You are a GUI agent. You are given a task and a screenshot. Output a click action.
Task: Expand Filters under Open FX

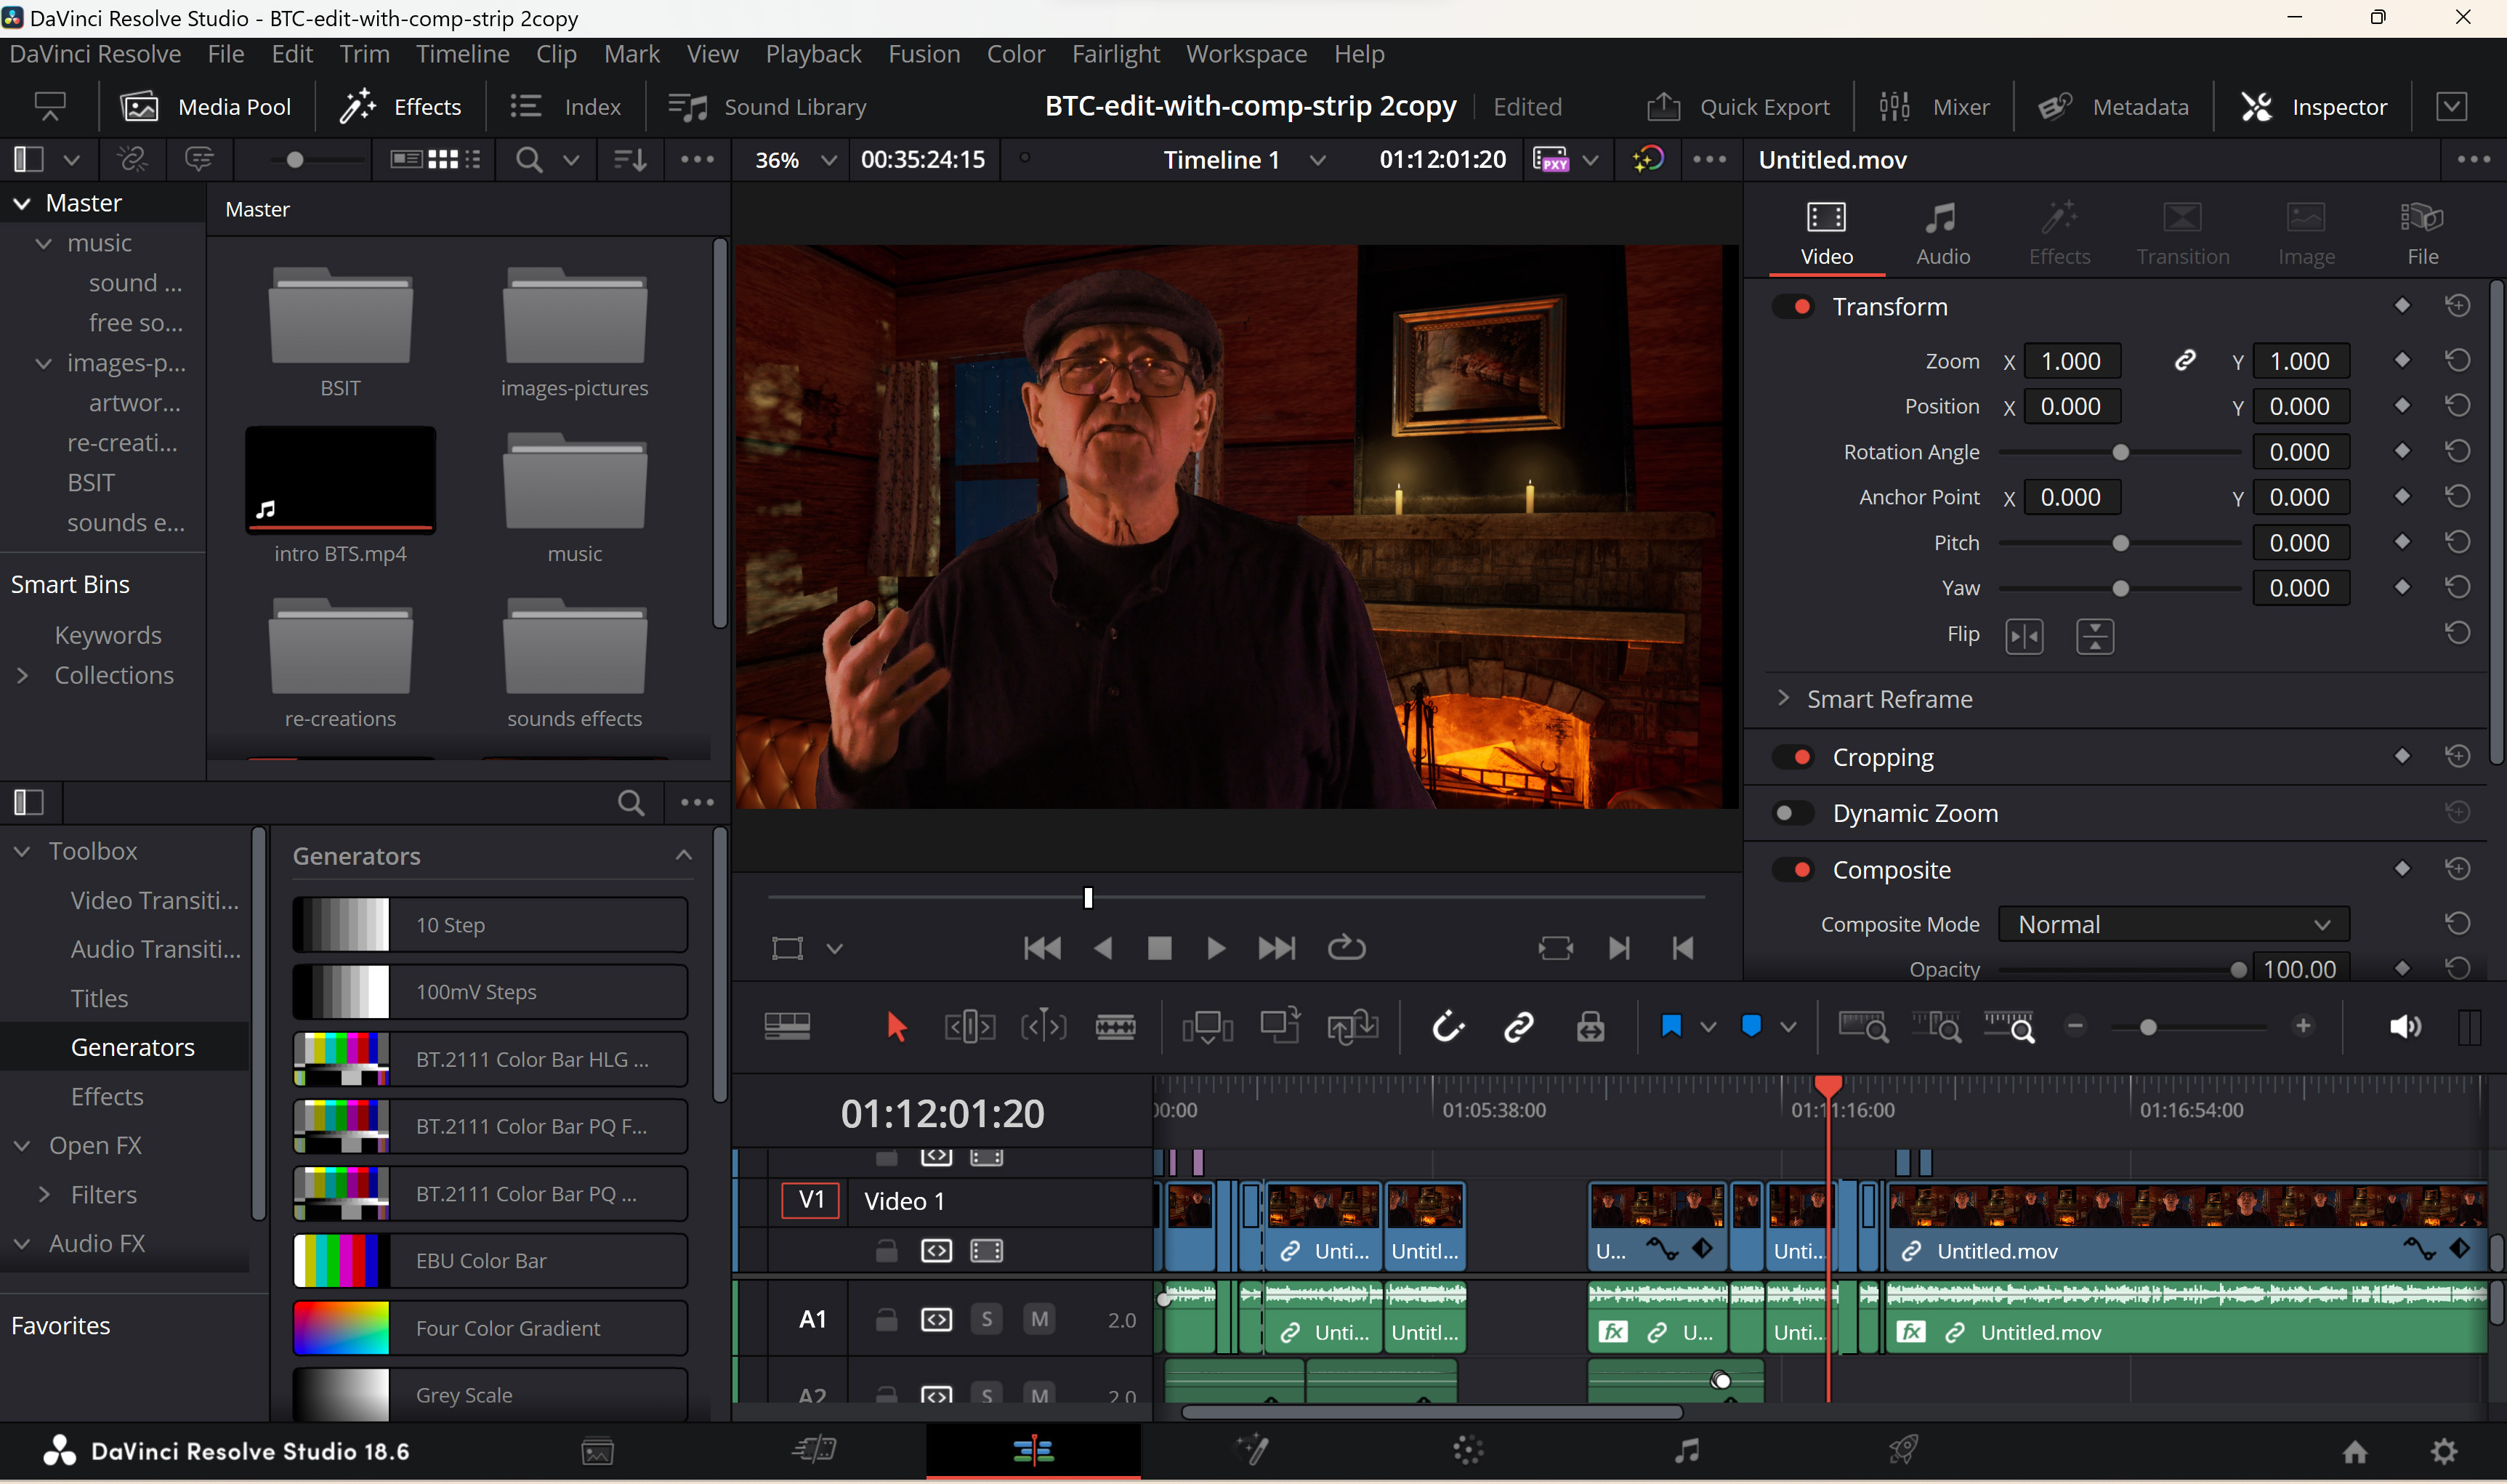pyautogui.click(x=44, y=1194)
